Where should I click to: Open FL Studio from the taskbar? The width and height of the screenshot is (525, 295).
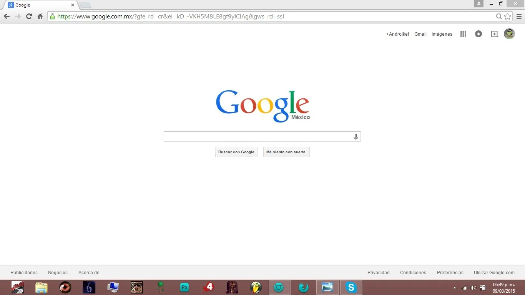(x=256, y=287)
